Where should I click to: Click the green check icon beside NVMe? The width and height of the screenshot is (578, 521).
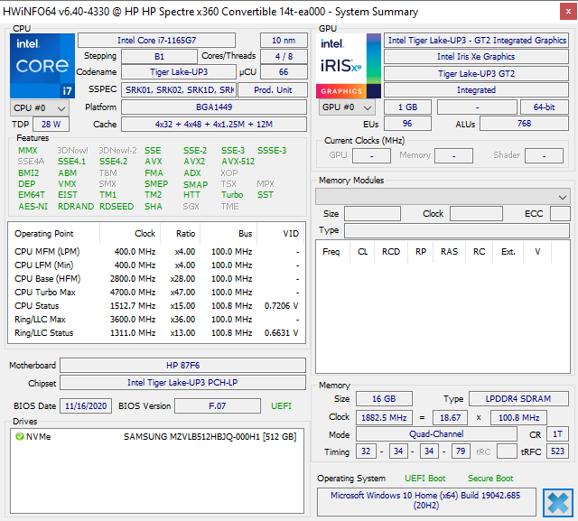19,437
